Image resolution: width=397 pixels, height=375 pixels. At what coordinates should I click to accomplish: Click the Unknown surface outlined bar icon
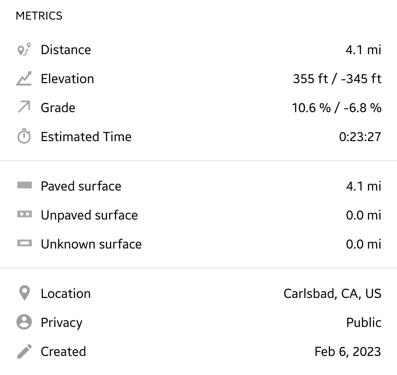pos(25,243)
